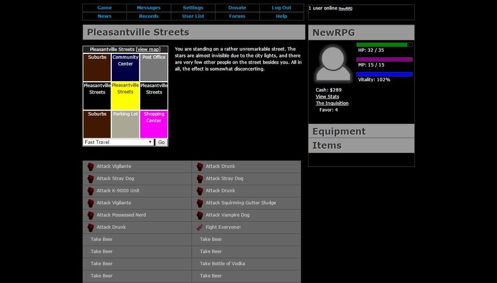Go to the Records page
The height and width of the screenshot is (283, 497).
[149, 16]
